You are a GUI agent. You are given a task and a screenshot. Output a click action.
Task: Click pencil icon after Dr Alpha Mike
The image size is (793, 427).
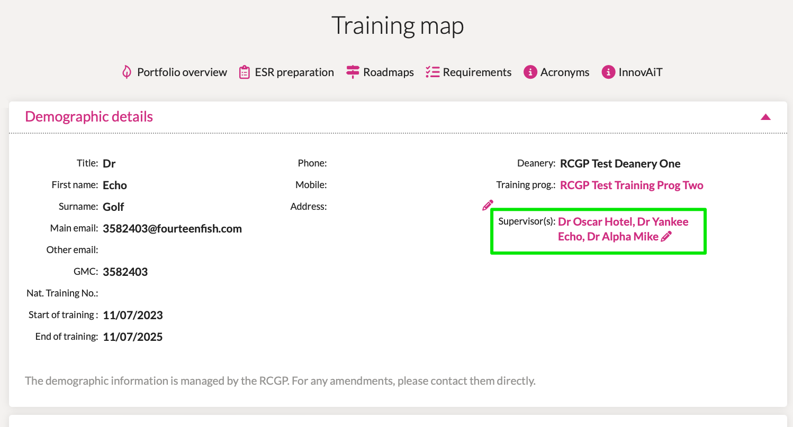click(x=666, y=237)
